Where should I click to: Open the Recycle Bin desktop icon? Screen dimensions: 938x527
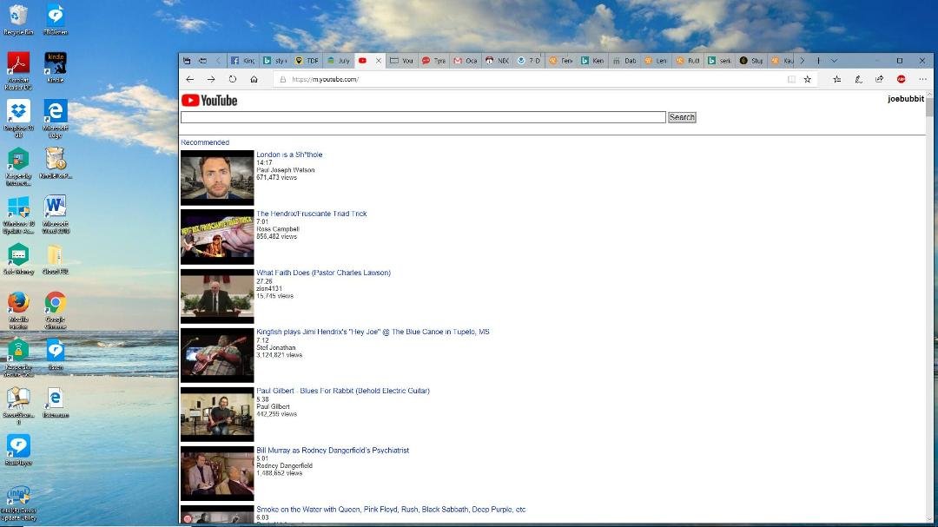point(18,19)
